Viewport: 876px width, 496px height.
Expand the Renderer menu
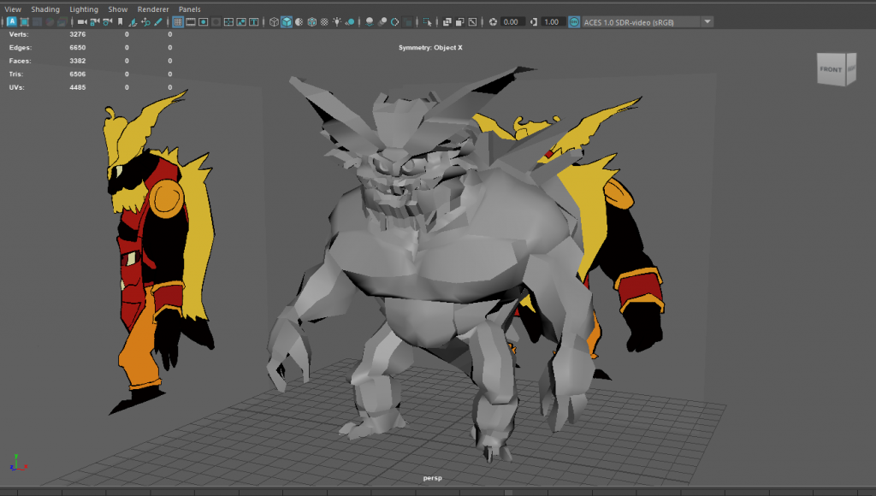(153, 9)
